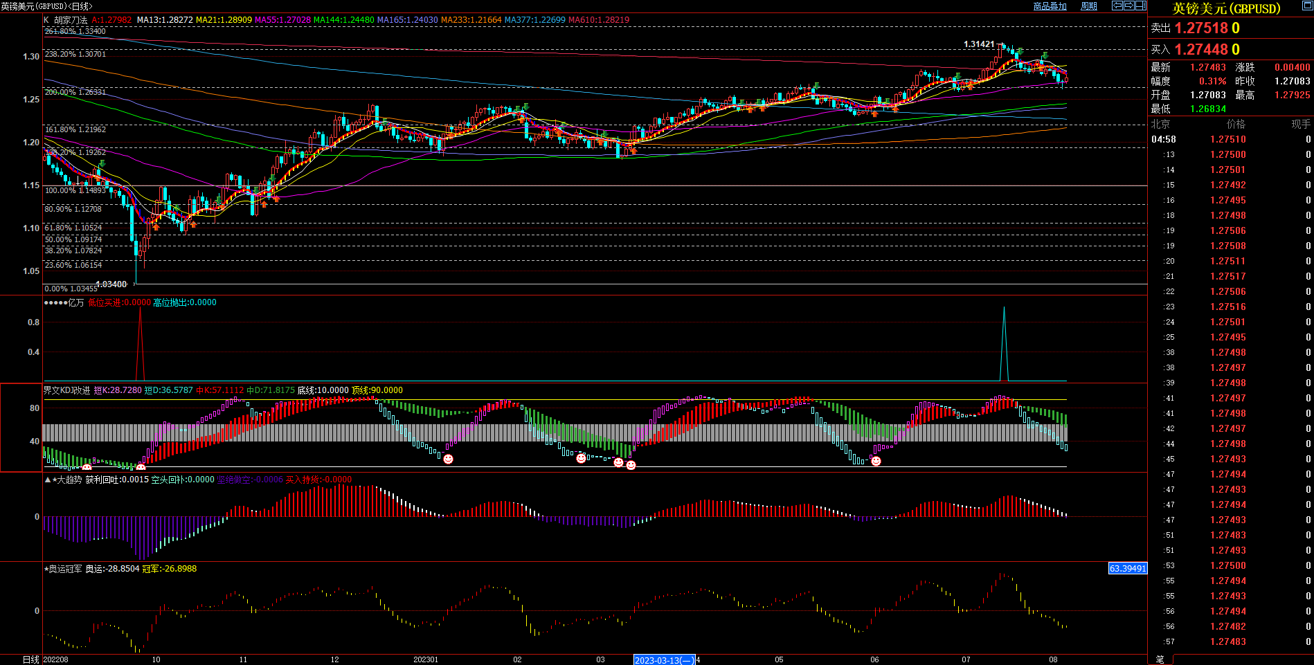This screenshot has width=1314, height=665.
Task: Select the 笔 tab below the tick list
Action: click(x=1160, y=659)
